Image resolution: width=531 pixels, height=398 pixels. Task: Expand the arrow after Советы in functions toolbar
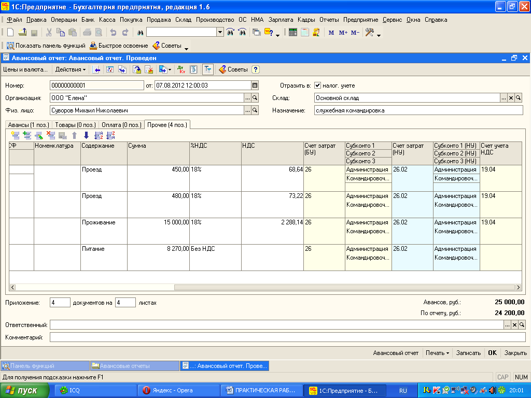click(x=186, y=49)
